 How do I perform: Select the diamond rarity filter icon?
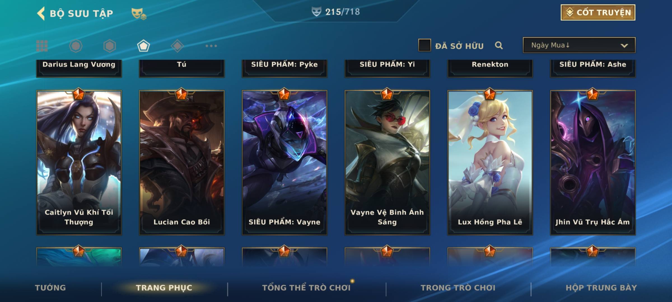(177, 46)
